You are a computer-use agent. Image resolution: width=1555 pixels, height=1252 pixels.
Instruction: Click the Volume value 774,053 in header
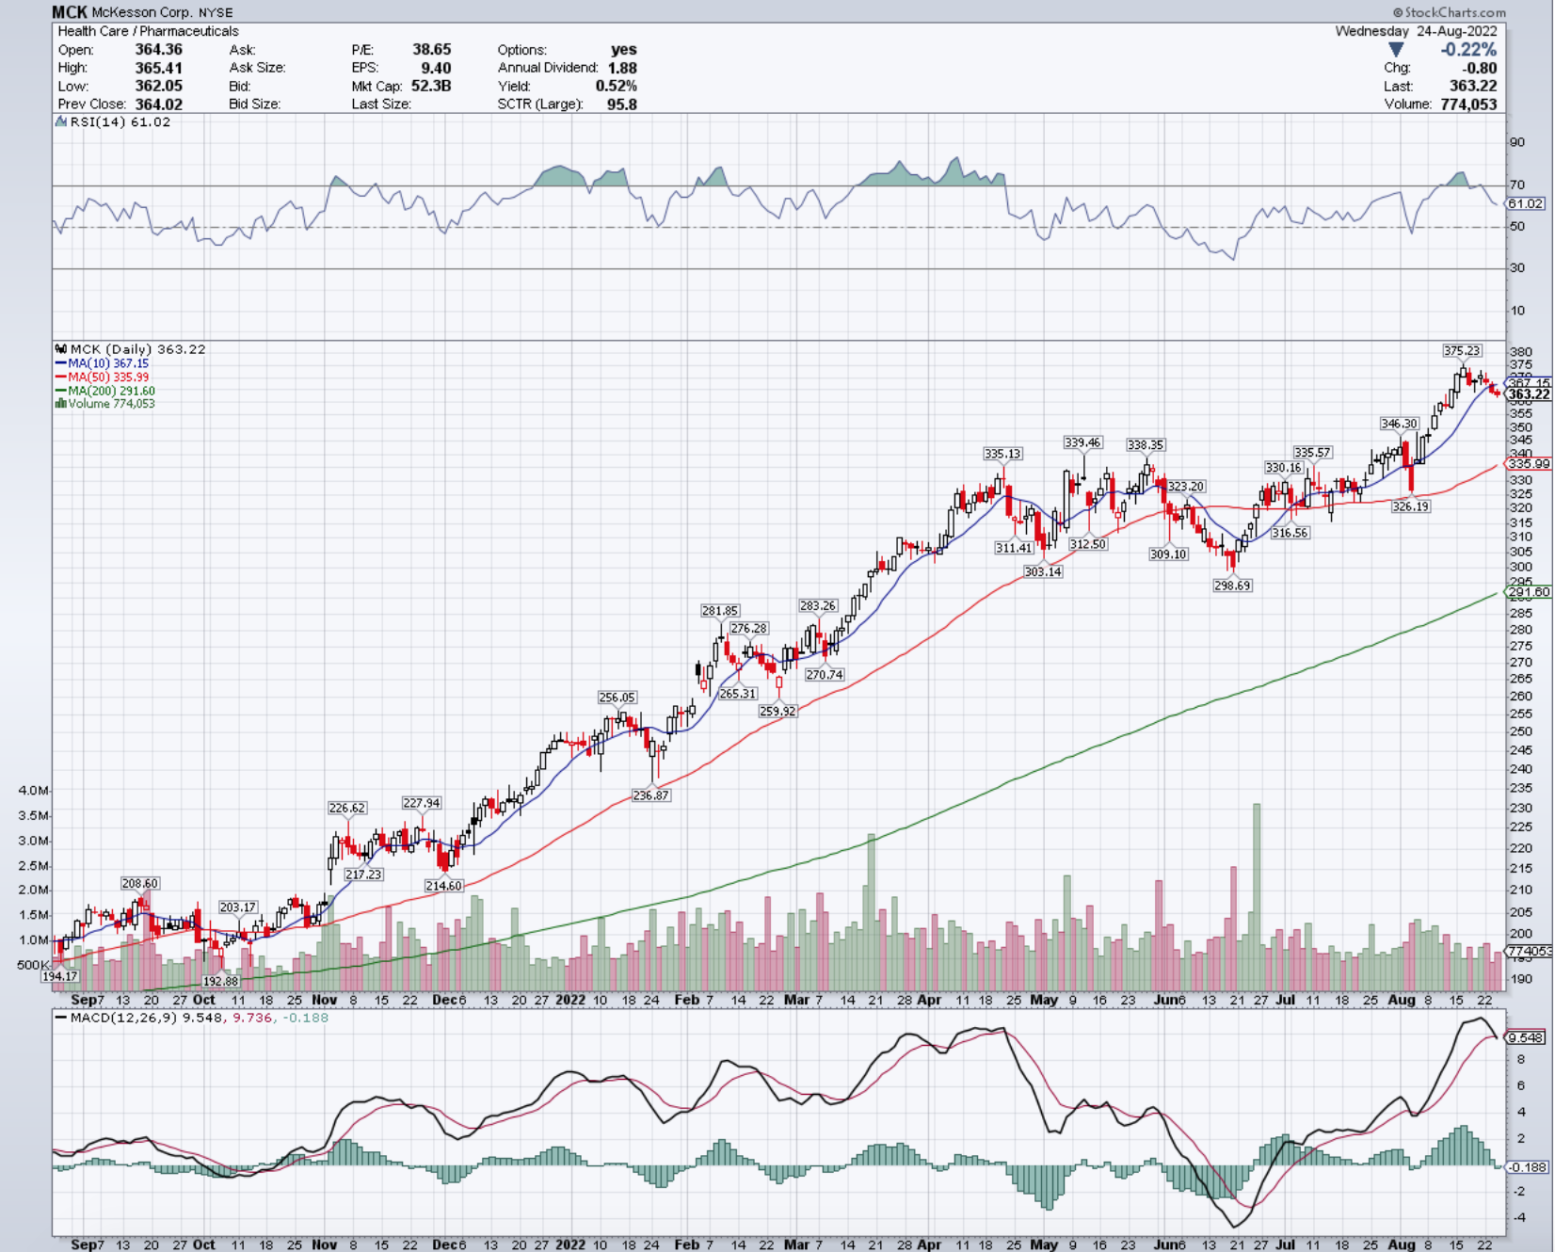click(1468, 104)
